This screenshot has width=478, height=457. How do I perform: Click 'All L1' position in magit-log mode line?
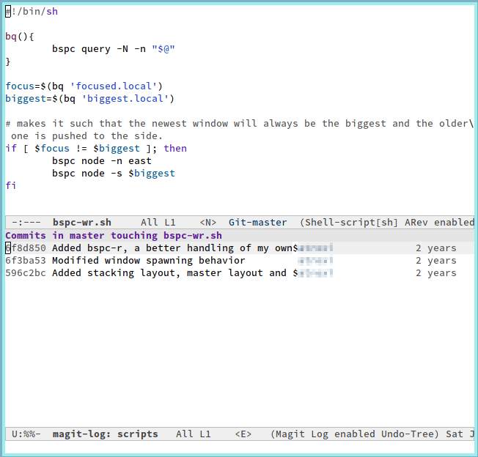click(x=194, y=434)
